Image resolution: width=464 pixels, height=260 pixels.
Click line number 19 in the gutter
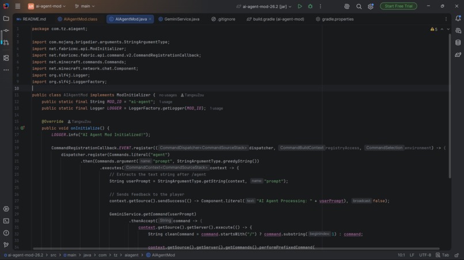click(x=17, y=148)
